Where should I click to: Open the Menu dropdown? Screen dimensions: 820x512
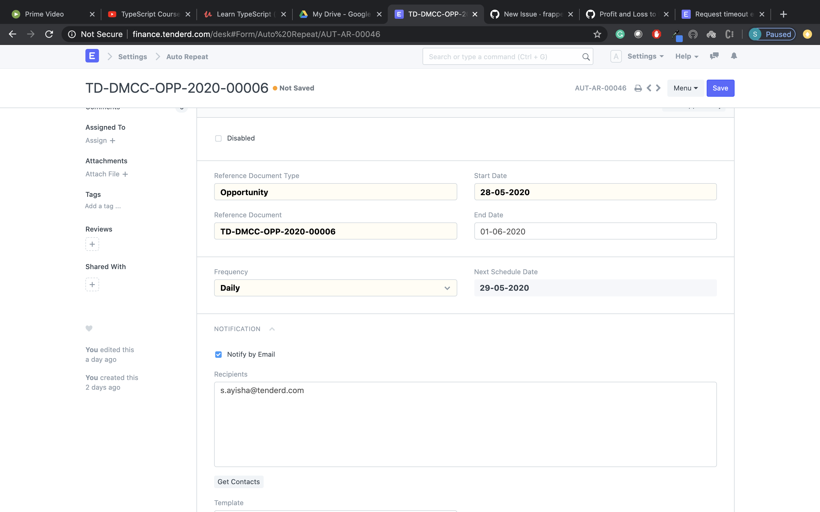click(x=685, y=88)
